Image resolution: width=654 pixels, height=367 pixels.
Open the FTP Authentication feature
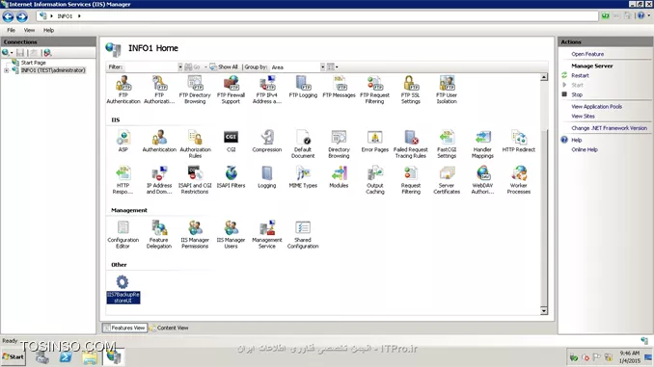pos(123,90)
